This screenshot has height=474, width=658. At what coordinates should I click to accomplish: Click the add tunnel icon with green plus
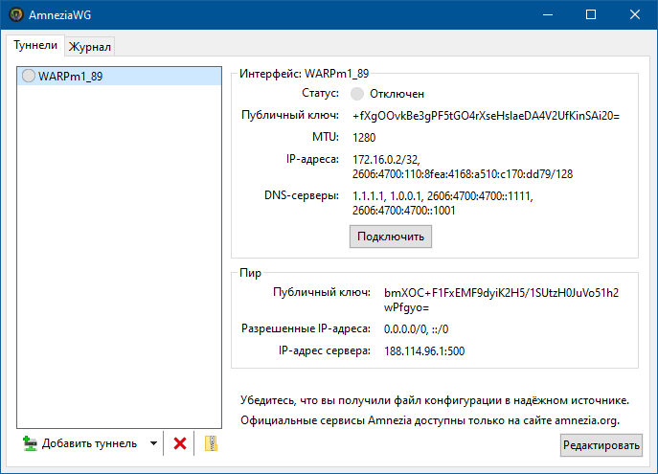[30, 443]
